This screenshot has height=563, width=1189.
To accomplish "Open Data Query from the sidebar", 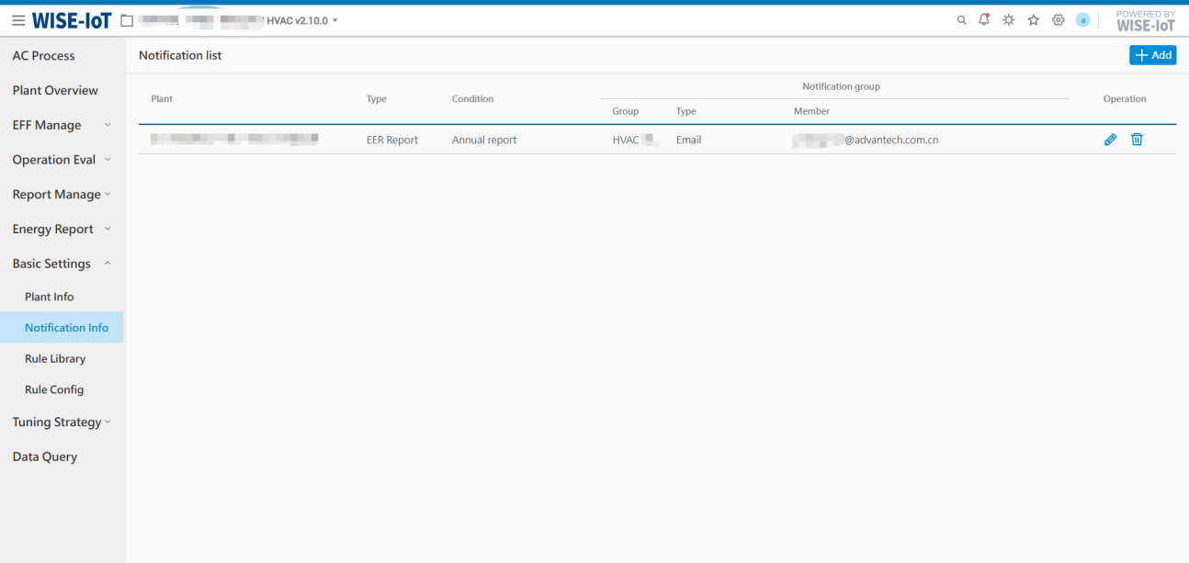I will 45,456.
